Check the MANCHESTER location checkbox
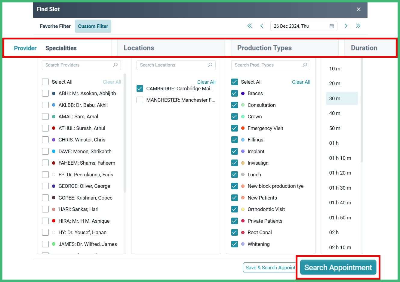 140,100
